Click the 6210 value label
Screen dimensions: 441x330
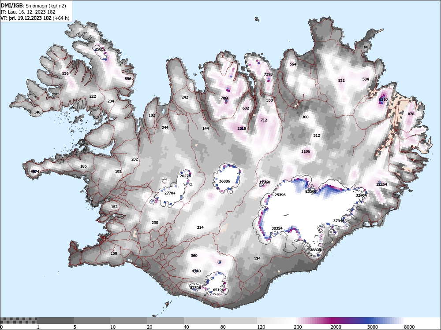383,99
